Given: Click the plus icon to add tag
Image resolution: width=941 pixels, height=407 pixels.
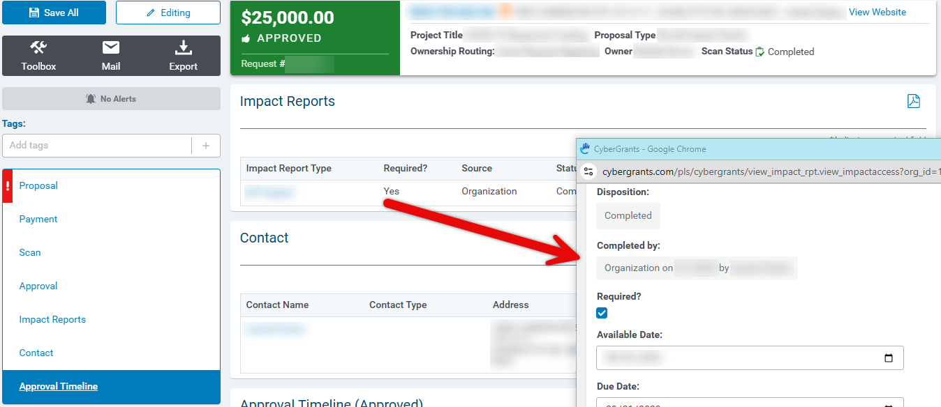Looking at the screenshot, I should (x=206, y=146).
